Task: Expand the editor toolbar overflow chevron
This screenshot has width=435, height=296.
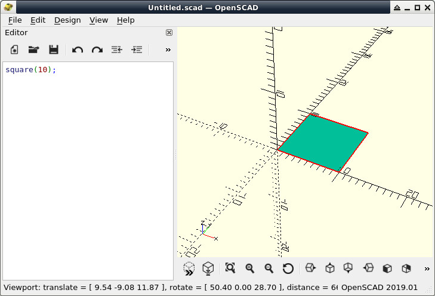Action: (168, 50)
